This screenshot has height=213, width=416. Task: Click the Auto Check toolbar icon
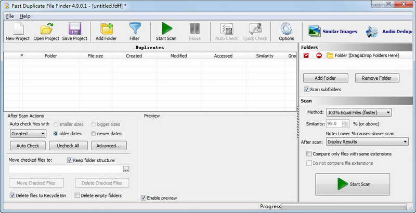pos(227,29)
